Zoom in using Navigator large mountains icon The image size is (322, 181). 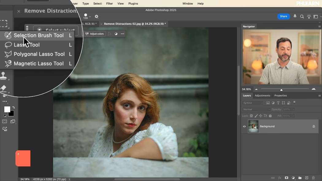314,89
